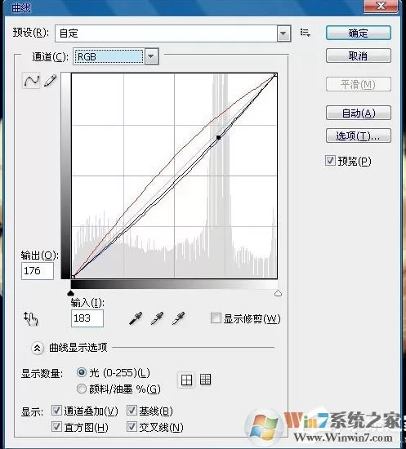Click the 输入(I) value field
Viewport: 406px width, 449px height.
coord(87,318)
